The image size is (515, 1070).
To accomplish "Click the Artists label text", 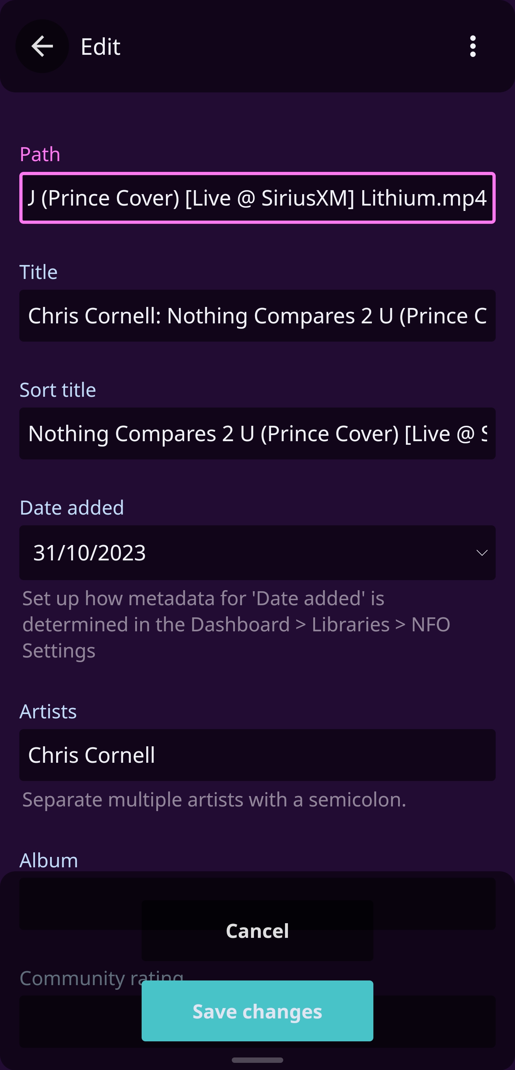I will pos(48,712).
